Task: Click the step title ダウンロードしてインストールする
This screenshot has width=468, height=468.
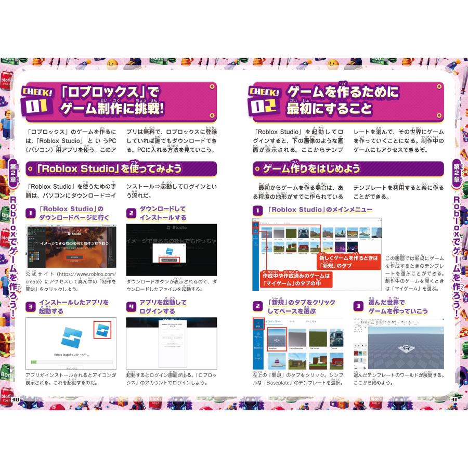Action: tap(163, 213)
